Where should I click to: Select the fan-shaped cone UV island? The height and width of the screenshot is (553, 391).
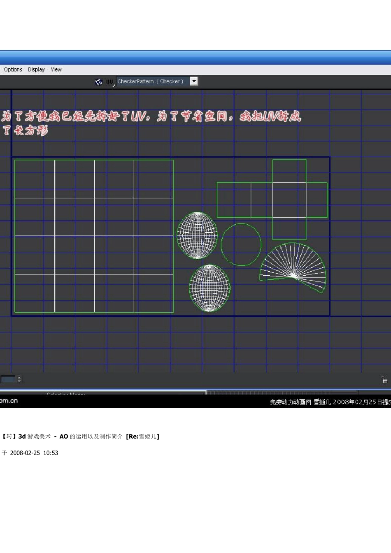293,267
